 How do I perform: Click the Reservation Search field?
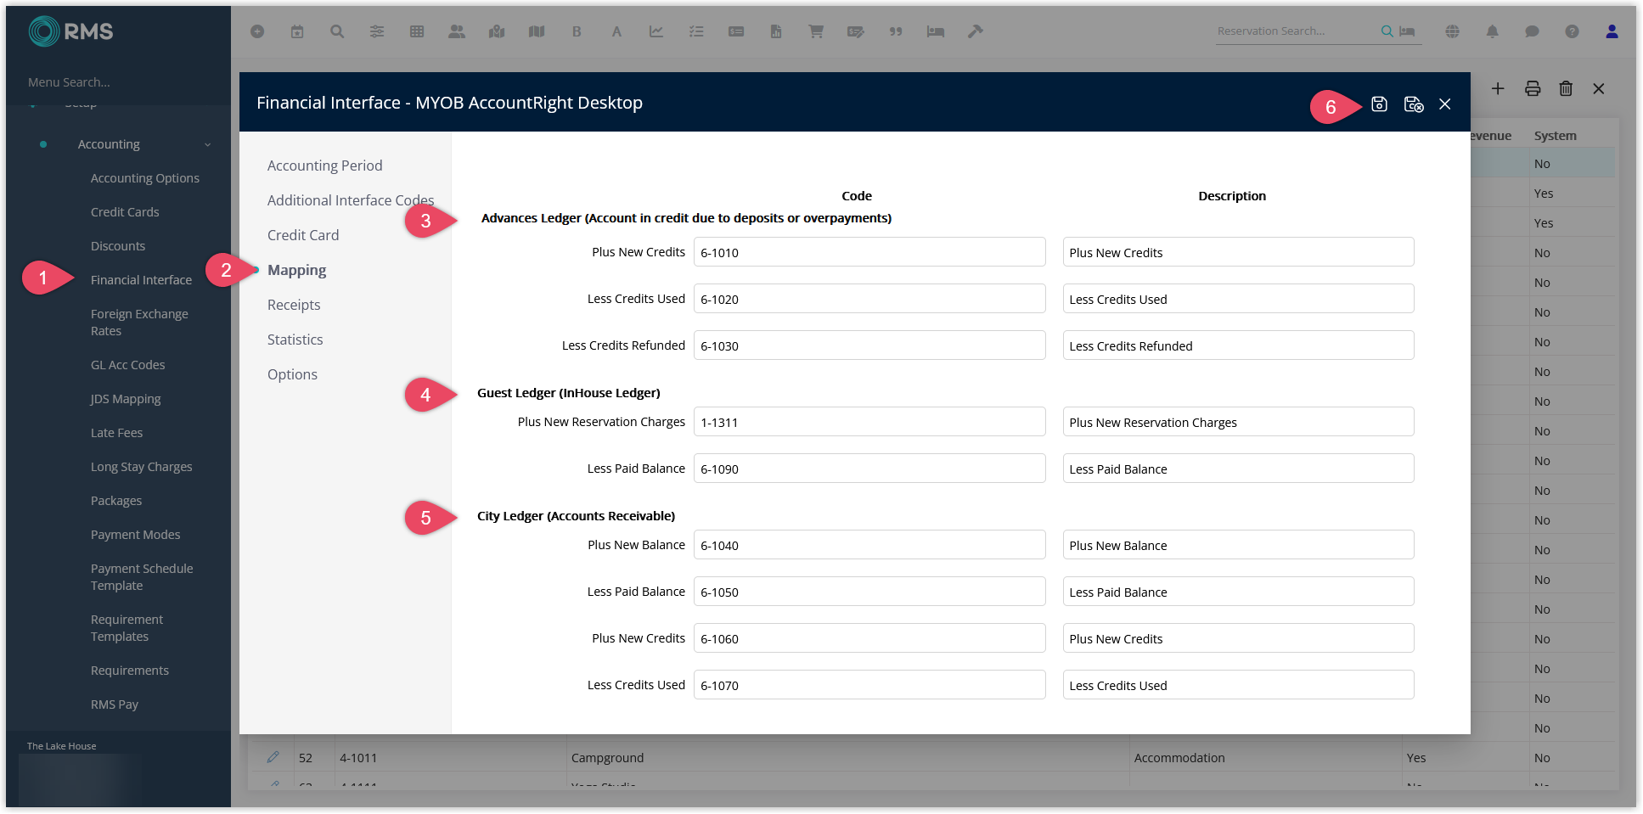1295,31
